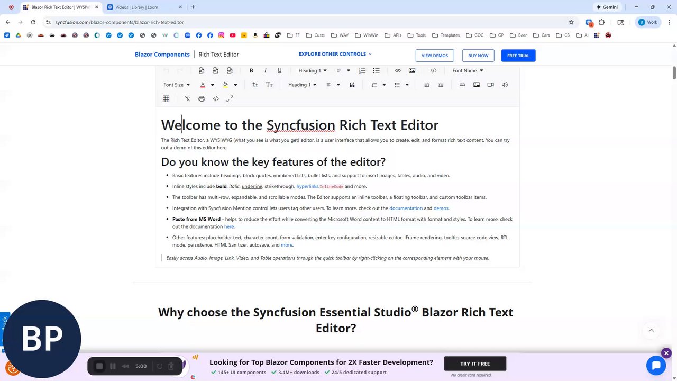Image resolution: width=677 pixels, height=381 pixels.
Task: Open the Instagram bookmark icon
Action: tap(221, 35)
